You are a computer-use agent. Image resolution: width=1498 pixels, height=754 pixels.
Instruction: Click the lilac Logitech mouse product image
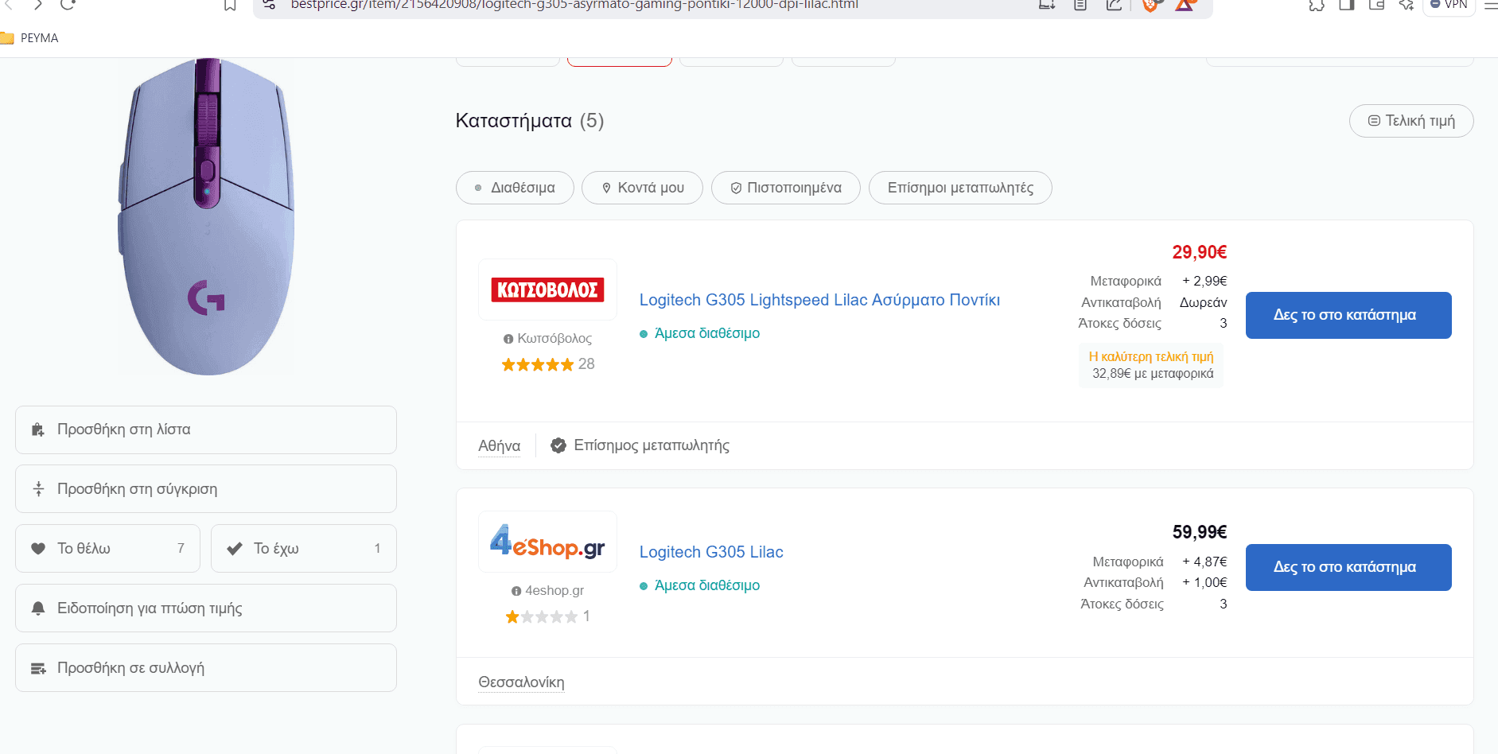(x=207, y=216)
